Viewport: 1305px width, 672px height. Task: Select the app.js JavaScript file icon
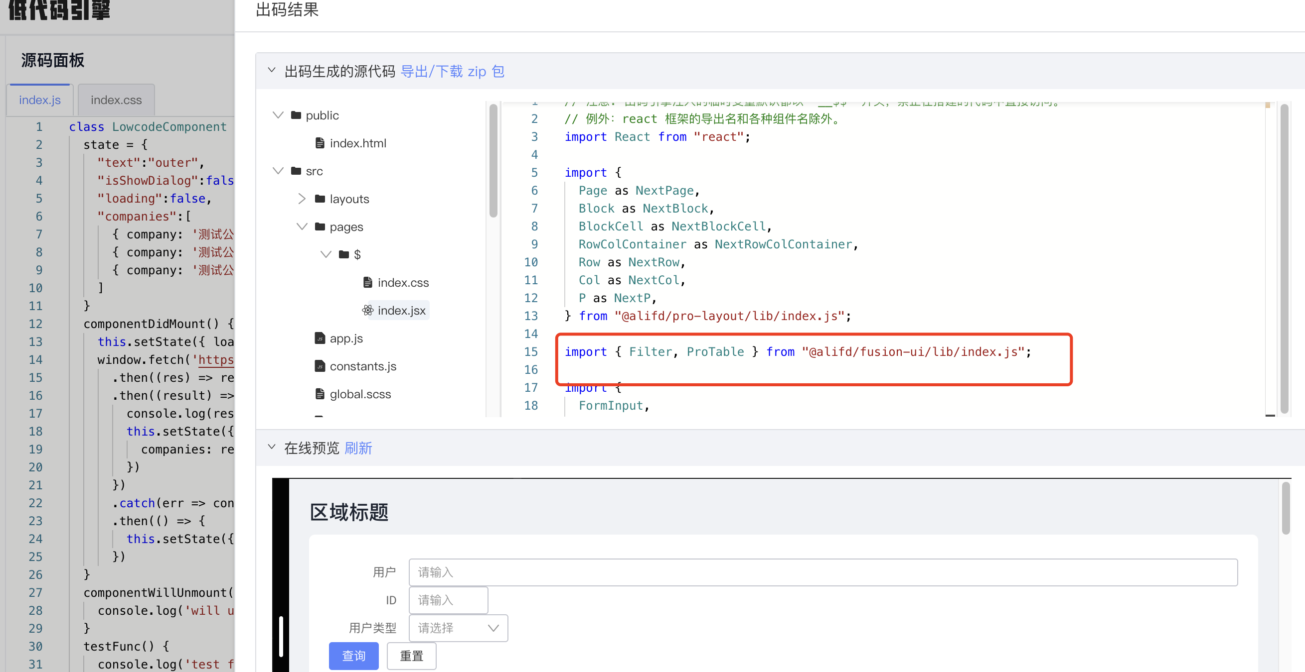[x=320, y=338]
